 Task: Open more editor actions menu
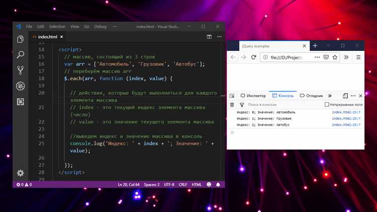[x=219, y=37]
